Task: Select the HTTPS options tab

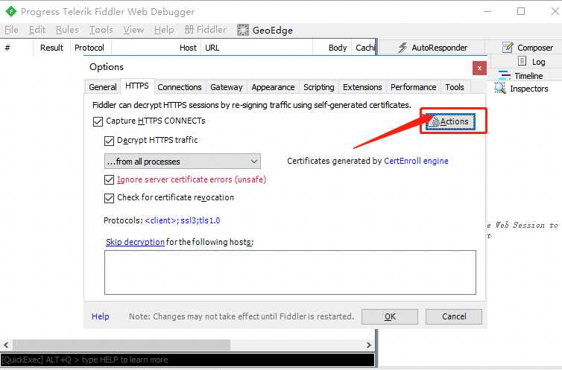Action: [x=137, y=86]
